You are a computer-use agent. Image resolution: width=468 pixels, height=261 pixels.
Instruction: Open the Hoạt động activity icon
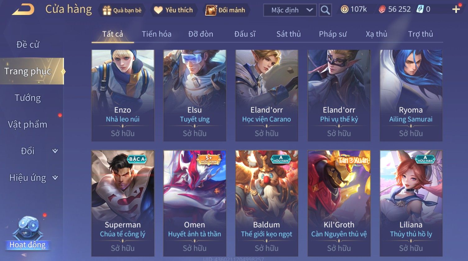point(28,233)
